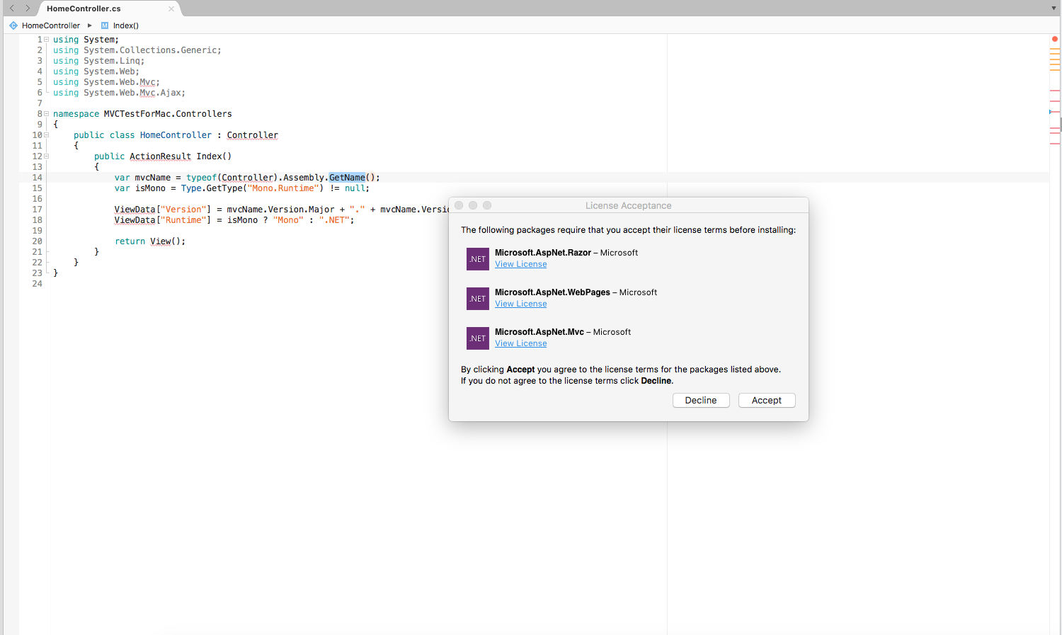
Task: Decline the package license terms
Action: (x=701, y=401)
